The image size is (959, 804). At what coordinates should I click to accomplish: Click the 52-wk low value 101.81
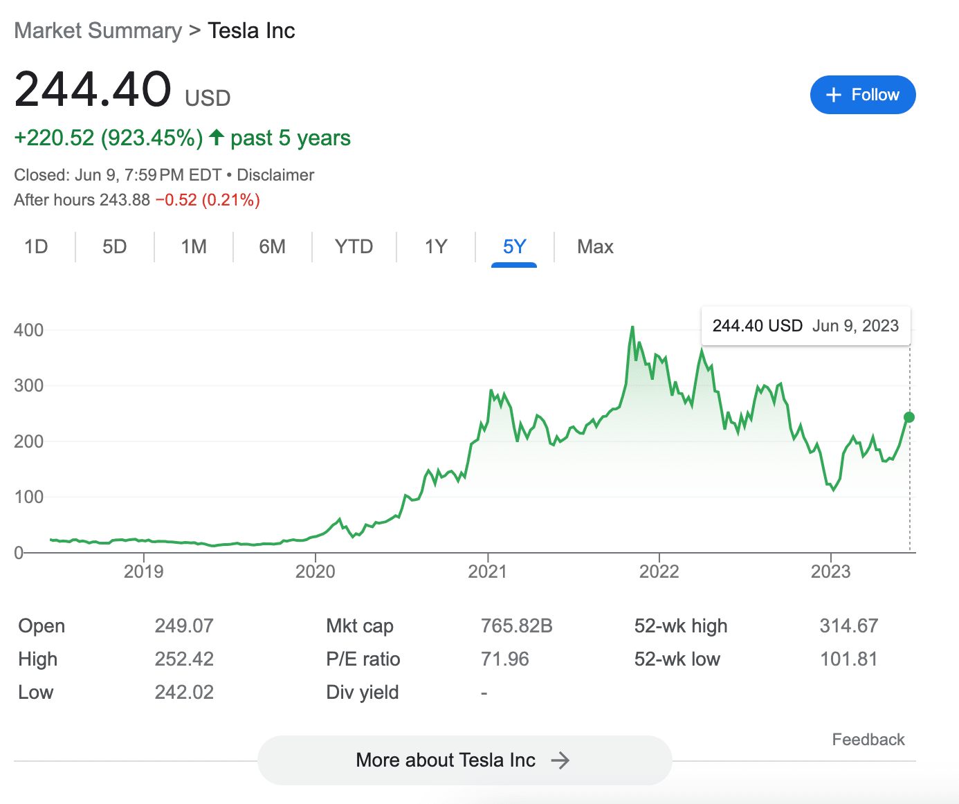[849, 659]
